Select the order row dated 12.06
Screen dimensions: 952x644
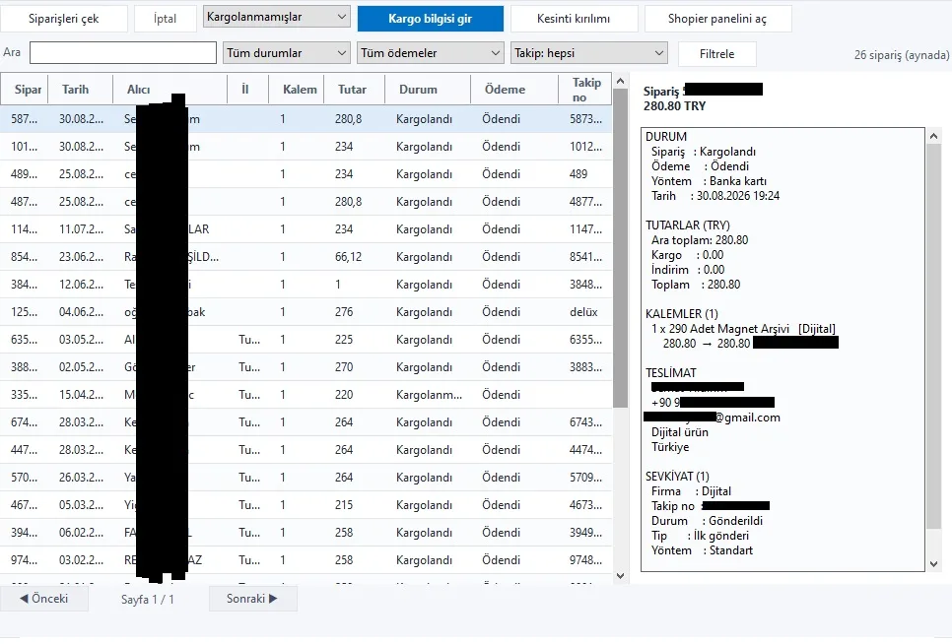tap(306, 285)
